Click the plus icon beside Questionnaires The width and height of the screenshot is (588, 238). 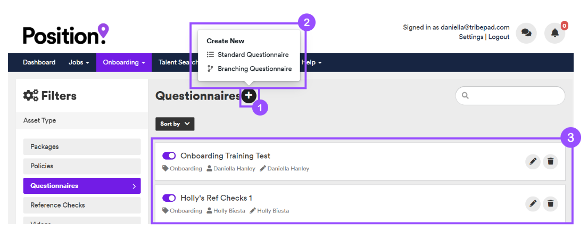249,96
